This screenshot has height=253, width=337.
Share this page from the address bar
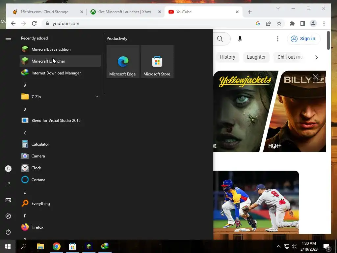[x=269, y=23]
